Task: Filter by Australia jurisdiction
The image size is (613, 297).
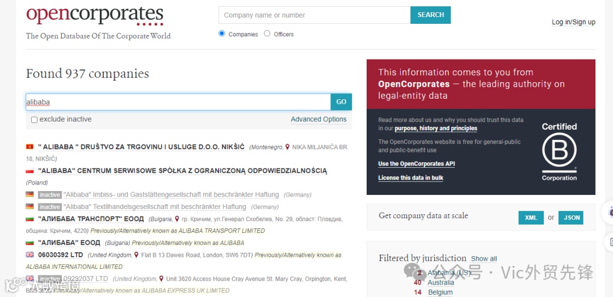Action: [x=440, y=283]
